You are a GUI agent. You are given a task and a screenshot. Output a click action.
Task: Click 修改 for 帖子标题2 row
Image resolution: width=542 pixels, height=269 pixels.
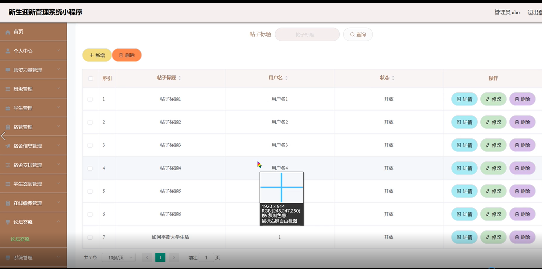pos(493,122)
